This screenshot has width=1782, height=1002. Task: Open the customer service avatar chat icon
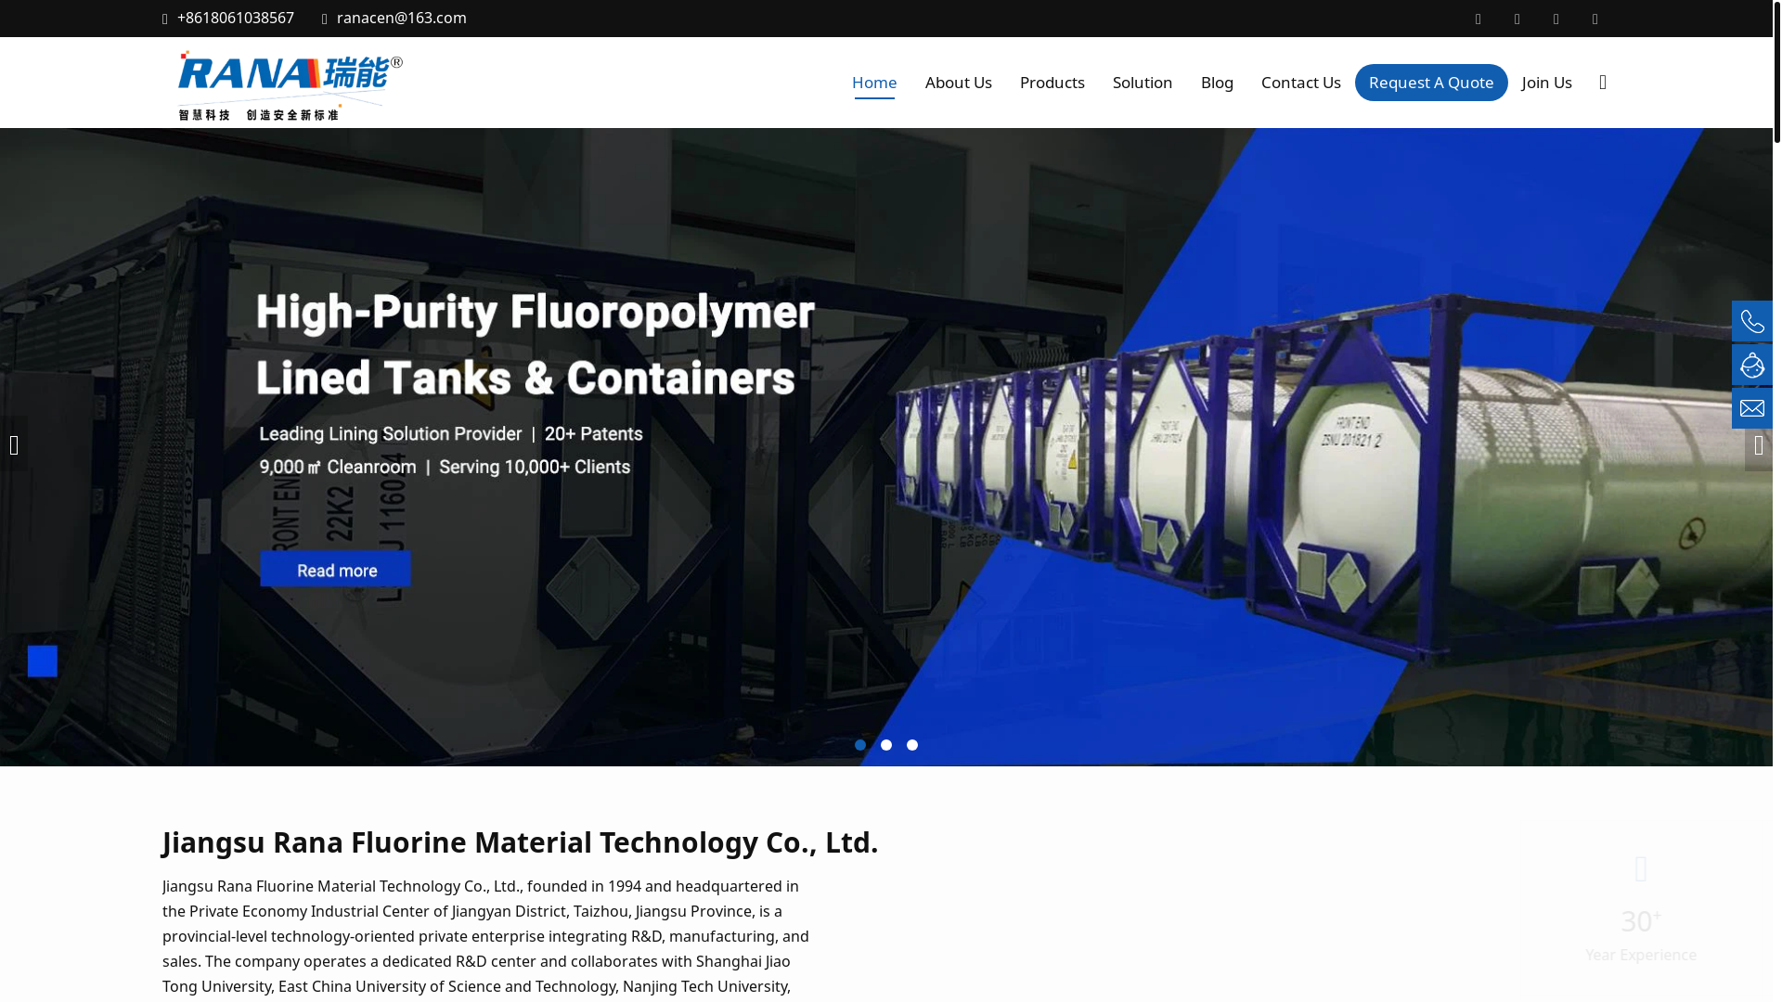tap(1751, 365)
